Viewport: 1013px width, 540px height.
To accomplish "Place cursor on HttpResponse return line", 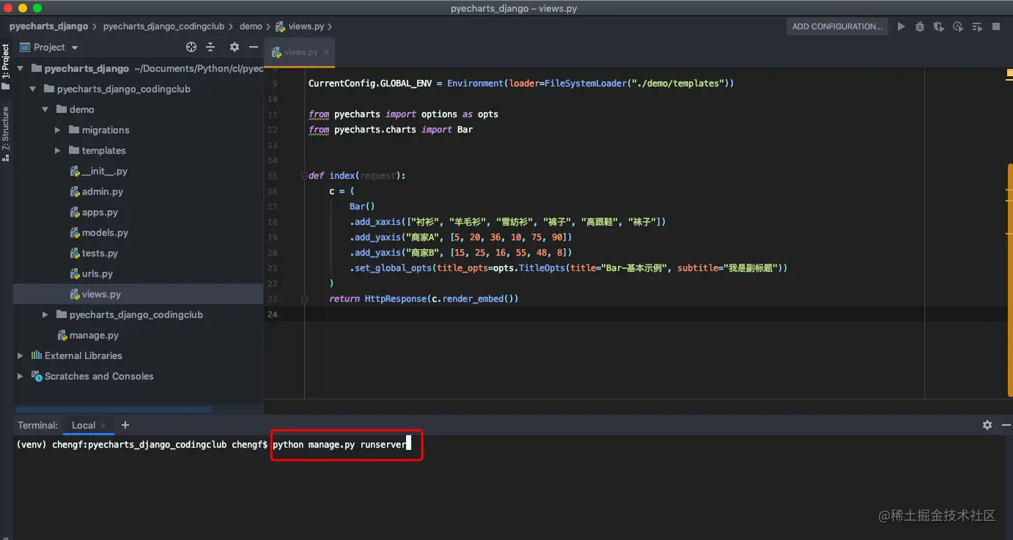I will tap(424, 299).
